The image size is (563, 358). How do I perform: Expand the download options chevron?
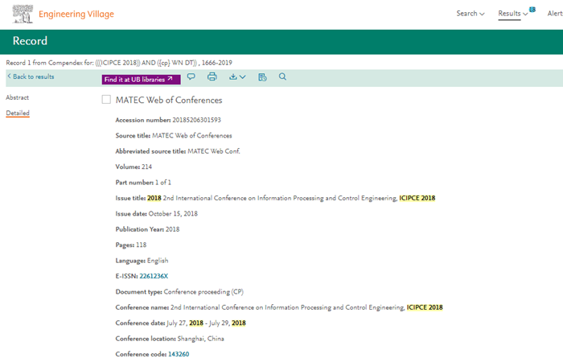pos(243,77)
